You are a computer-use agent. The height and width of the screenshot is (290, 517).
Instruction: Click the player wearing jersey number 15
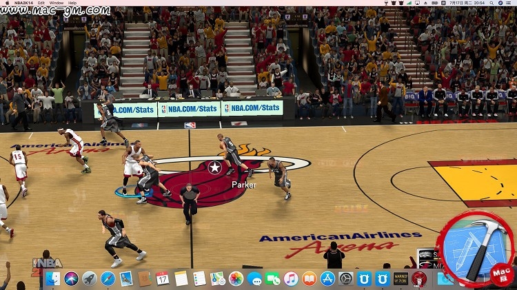(x=20, y=169)
